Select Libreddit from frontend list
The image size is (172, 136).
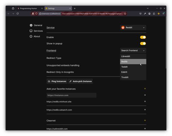point(133,56)
